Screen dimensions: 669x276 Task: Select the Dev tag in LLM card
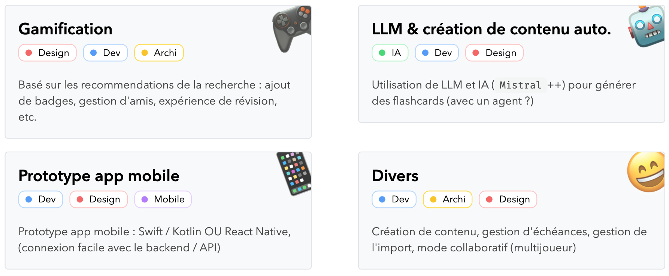437,53
